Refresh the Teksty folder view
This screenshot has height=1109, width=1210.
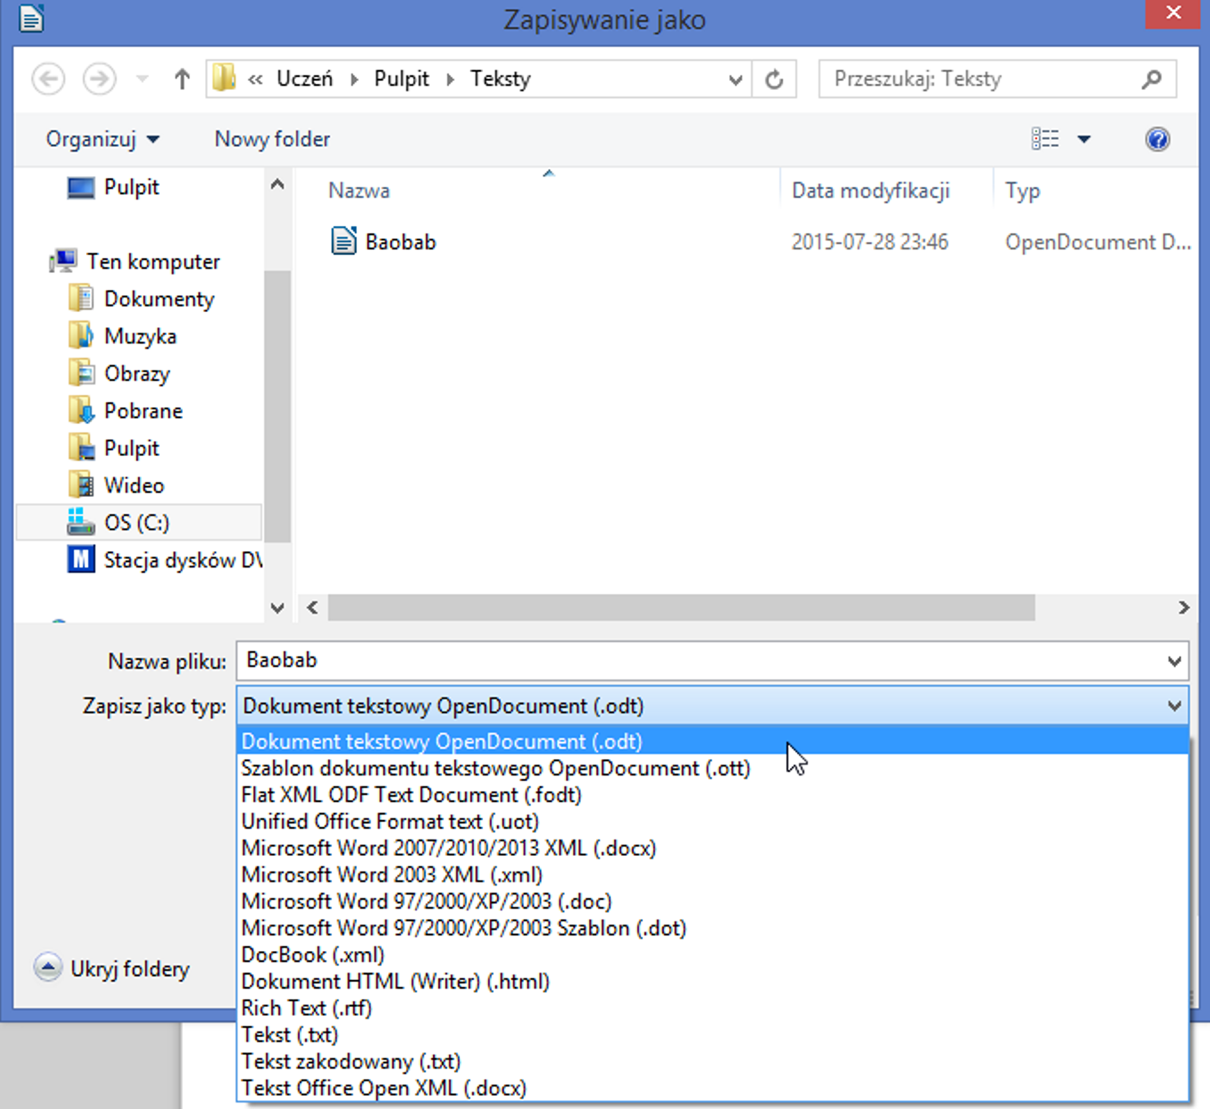coord(774,79)
